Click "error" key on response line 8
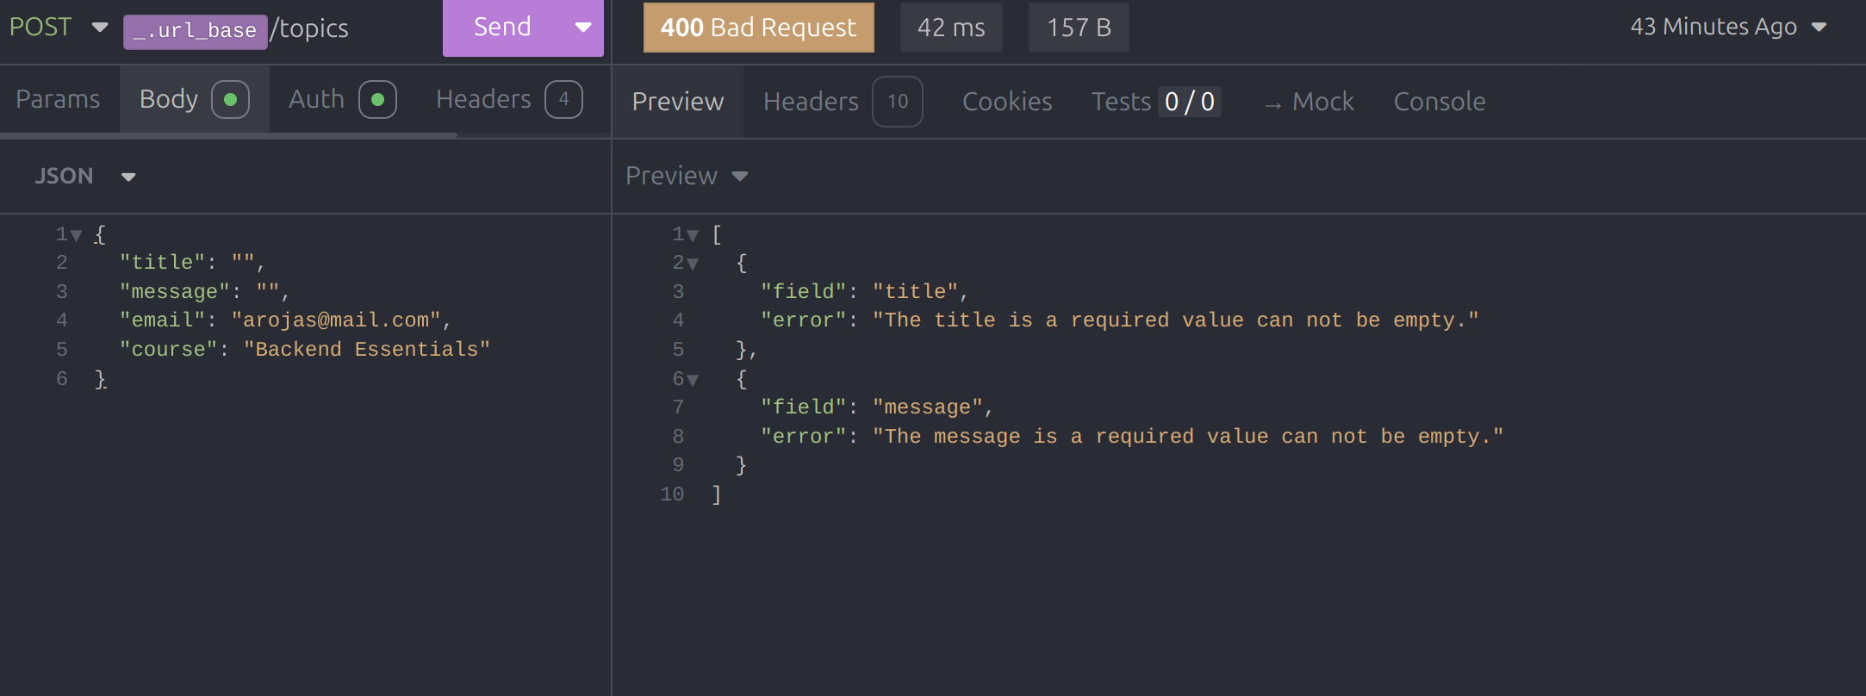1866x696 pixels. tap(803, 436)
